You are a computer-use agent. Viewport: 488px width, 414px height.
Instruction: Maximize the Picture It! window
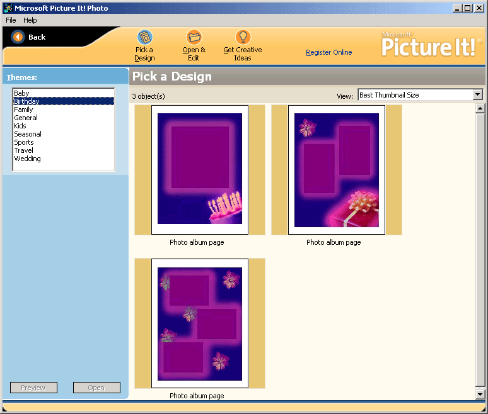click(x=468, y=8)
